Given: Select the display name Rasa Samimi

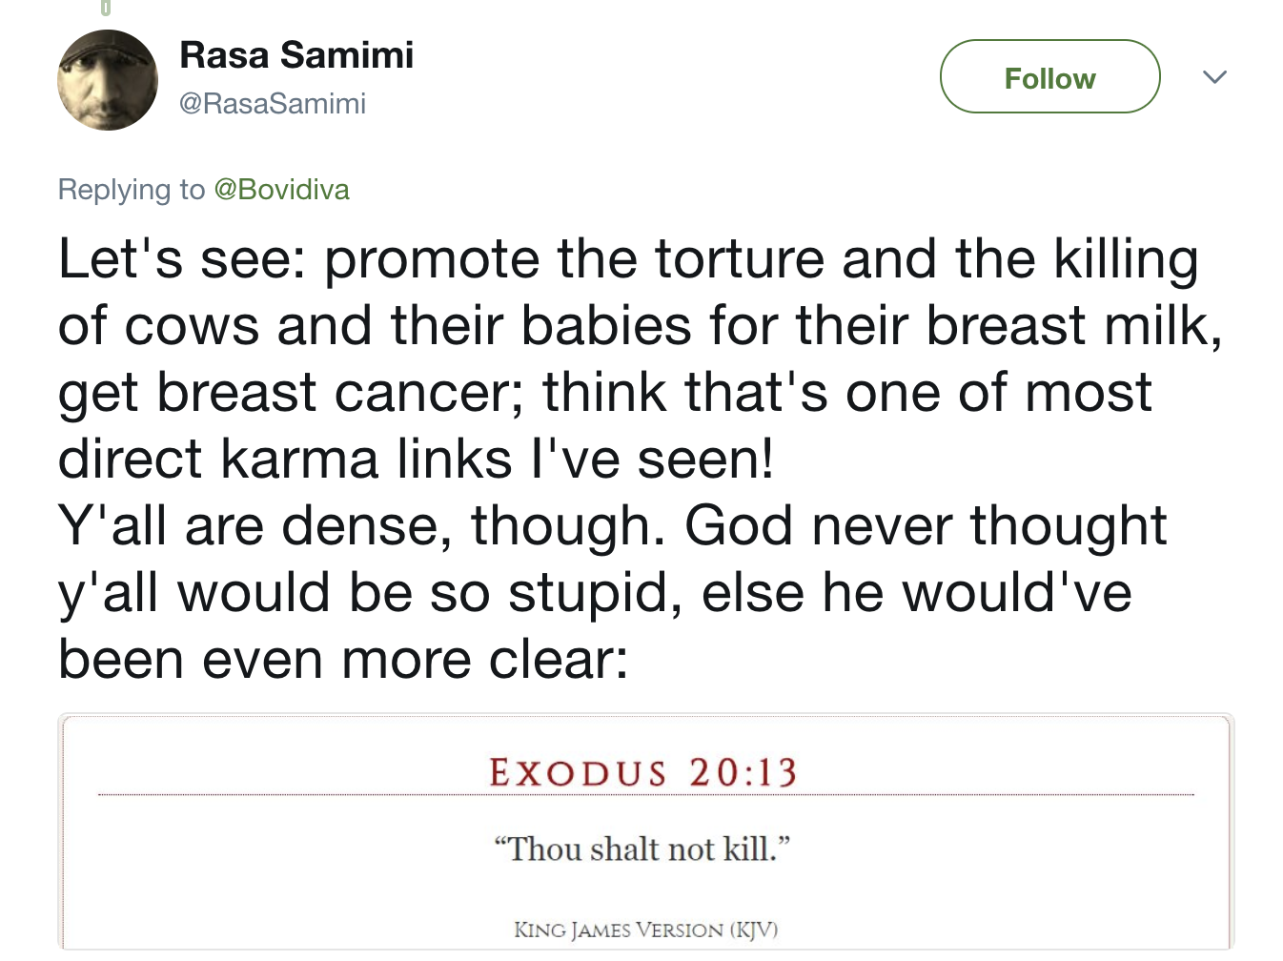Looking at the screenshot, I should (x=295, y=54).
